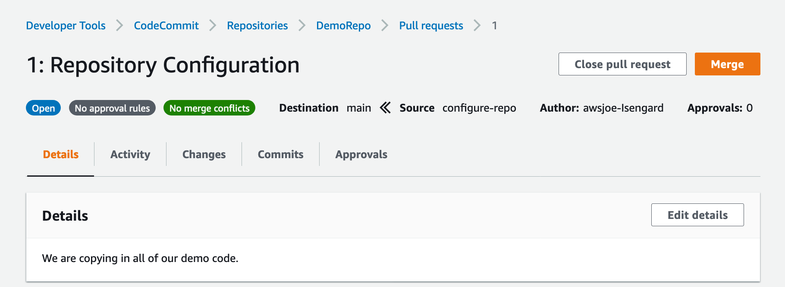The height and width of the screenshot is (287, 785).
Task: Click the Open status badge
Action: 43,108
